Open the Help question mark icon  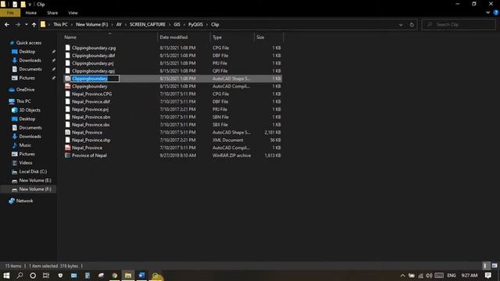coord(496,12)
